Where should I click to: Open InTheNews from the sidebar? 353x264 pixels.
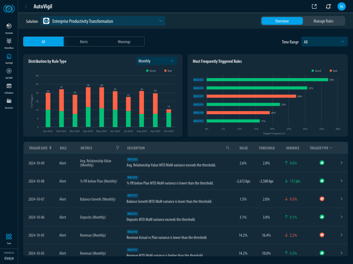9,86
